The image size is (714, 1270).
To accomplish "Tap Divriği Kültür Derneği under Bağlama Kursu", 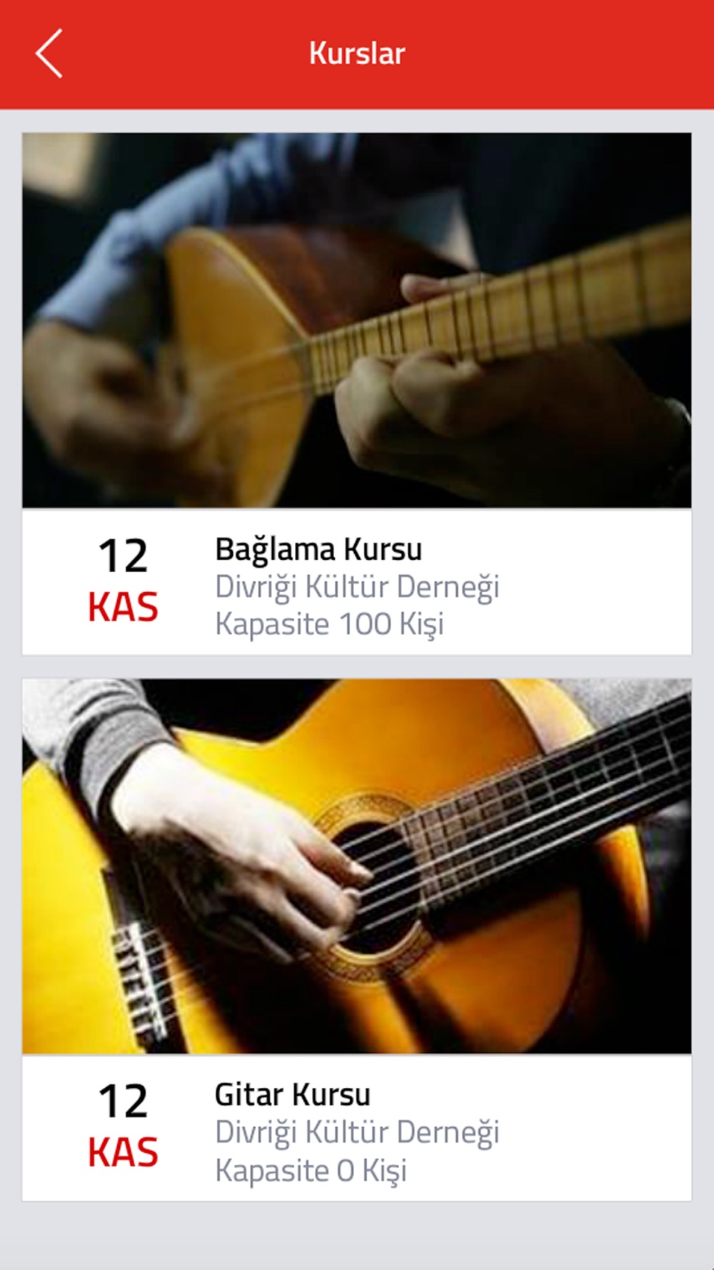I will click(x=357, y=587).
